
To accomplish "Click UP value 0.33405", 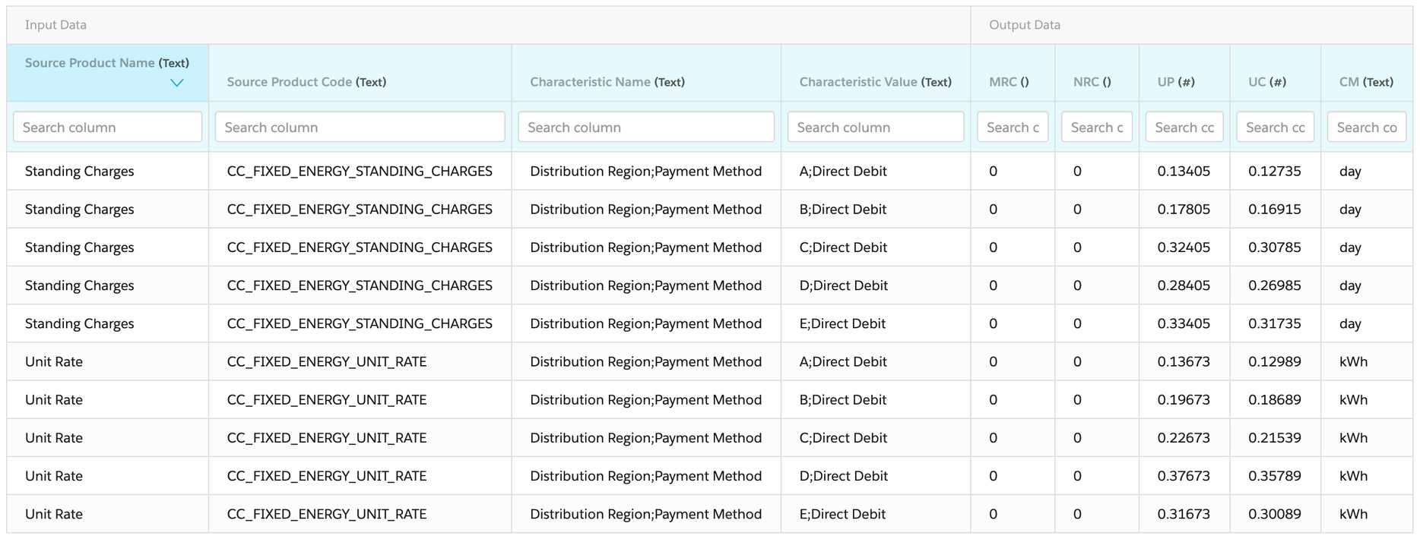I will [x=1184, y=323].
